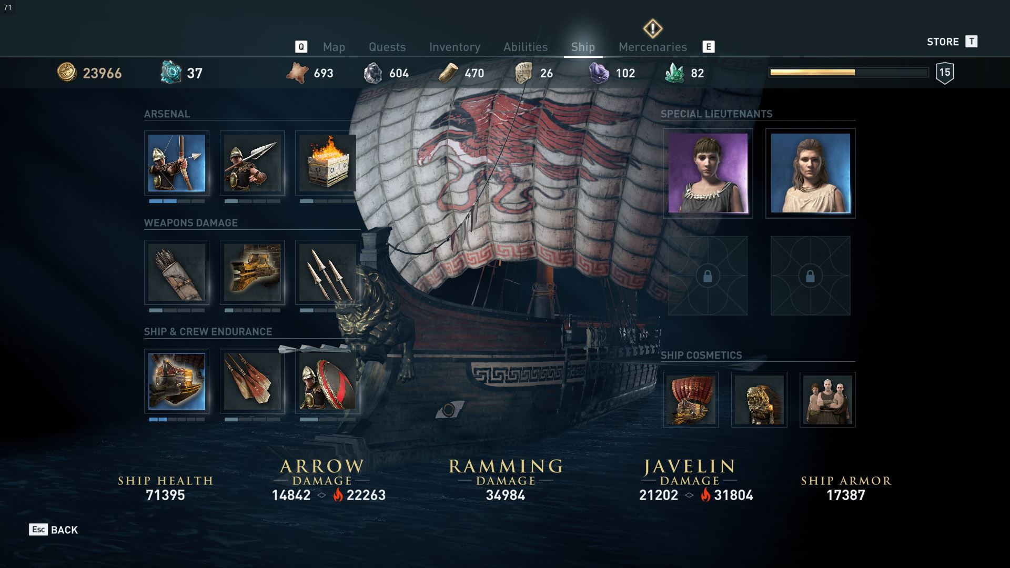The width and height of the screenshot is (1010, 568).
Task: Select the ship hull endurance upgrade
Action: coord(177,381)
